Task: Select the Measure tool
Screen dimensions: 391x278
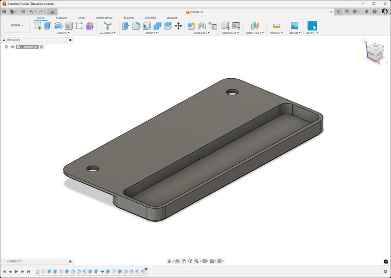Action: (277, 26)
